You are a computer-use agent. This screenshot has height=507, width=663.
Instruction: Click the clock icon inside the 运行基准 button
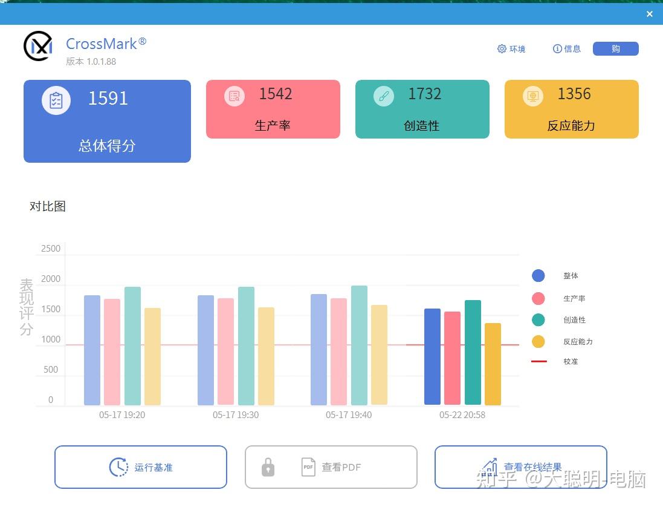click(119, 466)
